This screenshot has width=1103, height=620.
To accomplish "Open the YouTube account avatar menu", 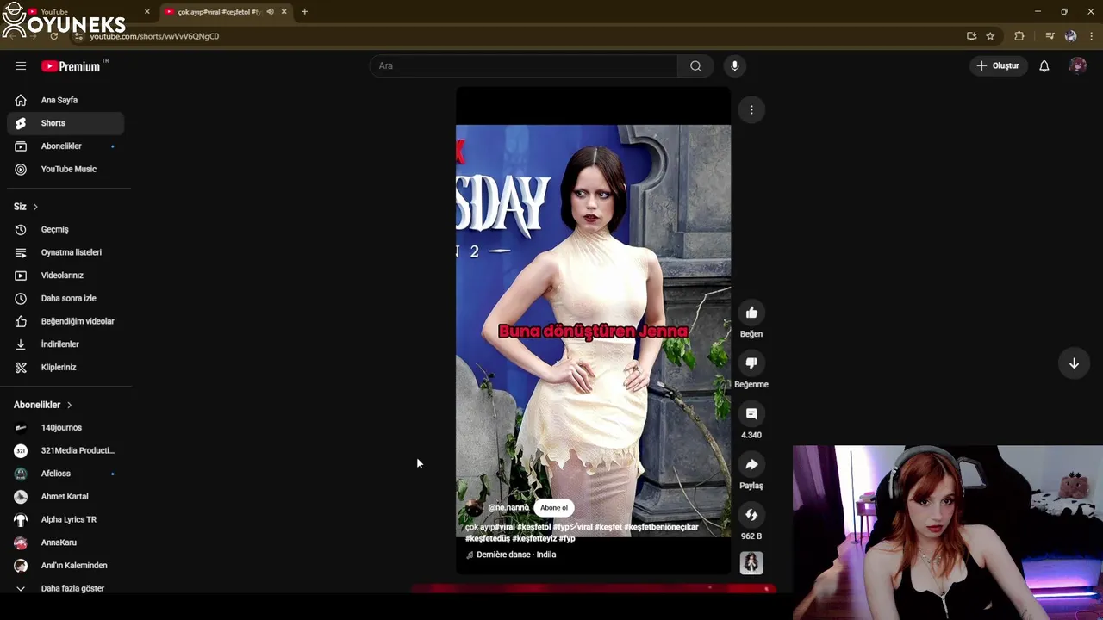I will 1077,66.
